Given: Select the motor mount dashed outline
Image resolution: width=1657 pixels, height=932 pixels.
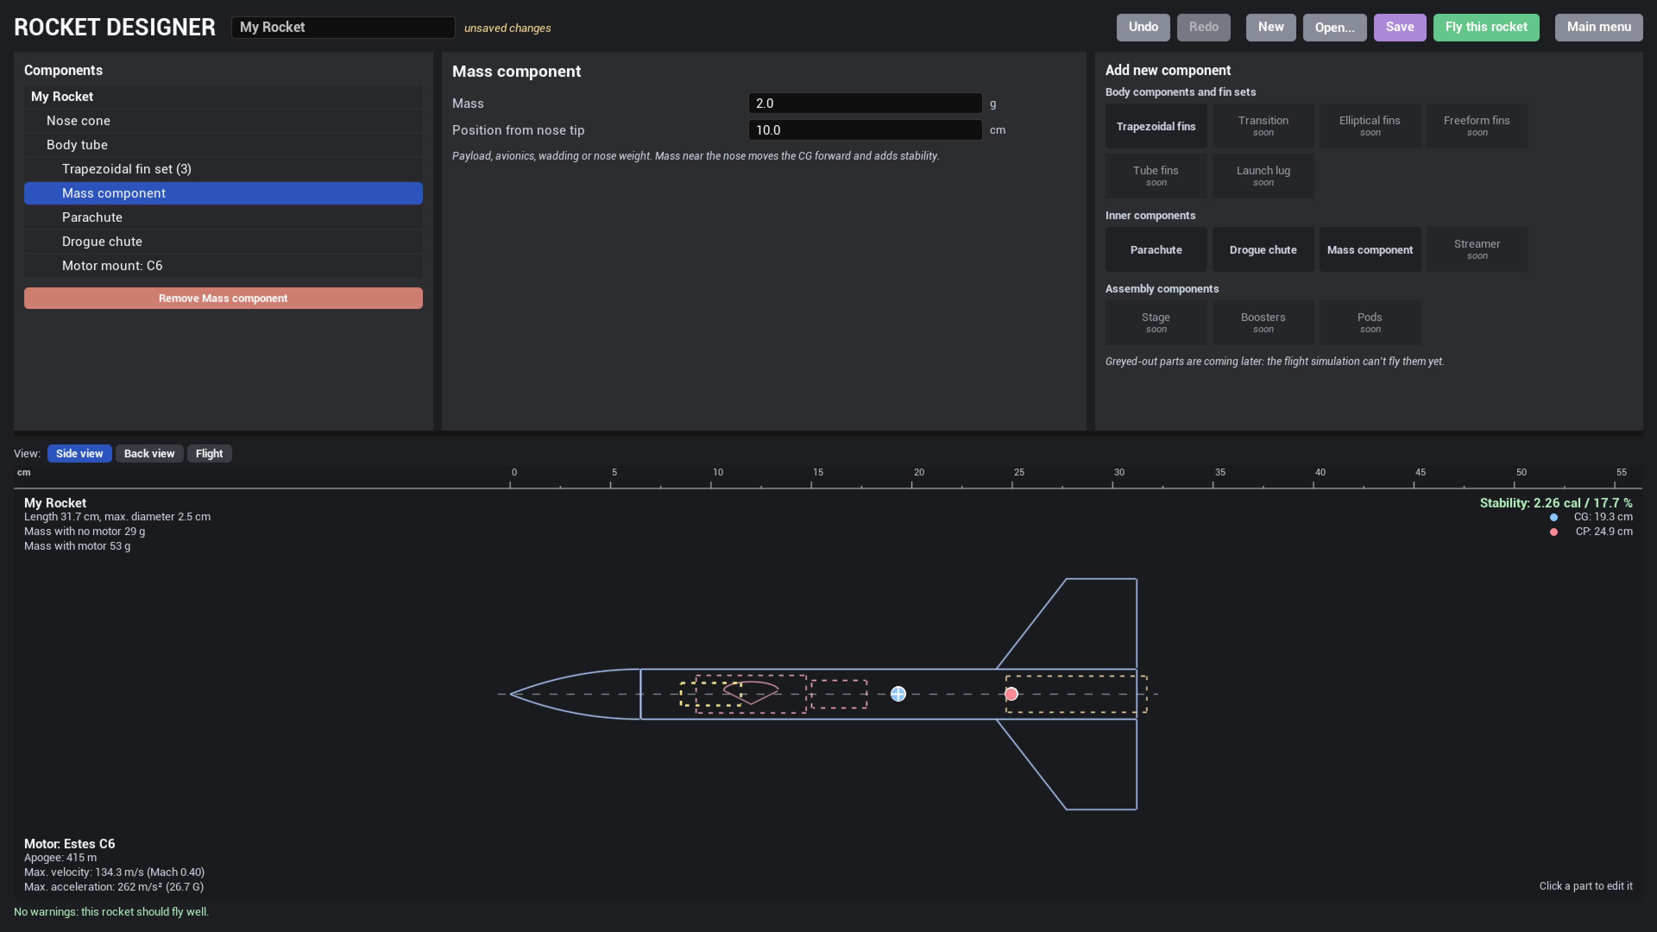Looking at the screenshot, I should click(1076, 693).
